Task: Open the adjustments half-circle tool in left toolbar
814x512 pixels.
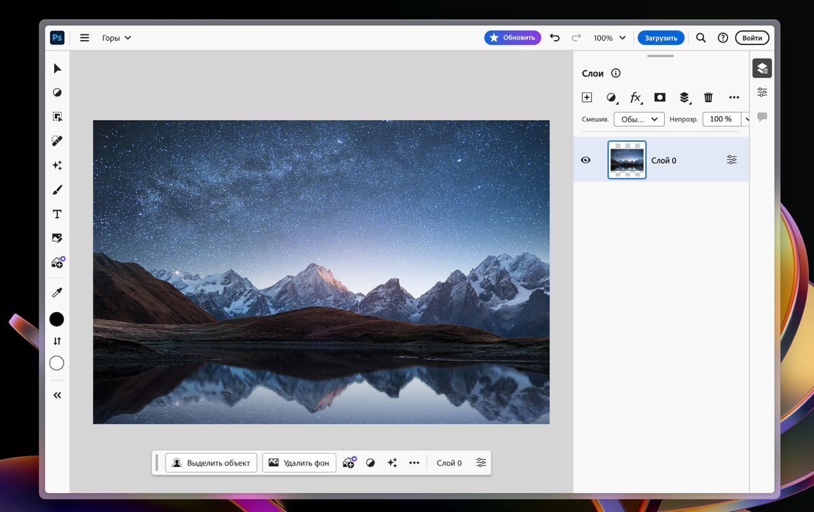Action: coord(57,93)
